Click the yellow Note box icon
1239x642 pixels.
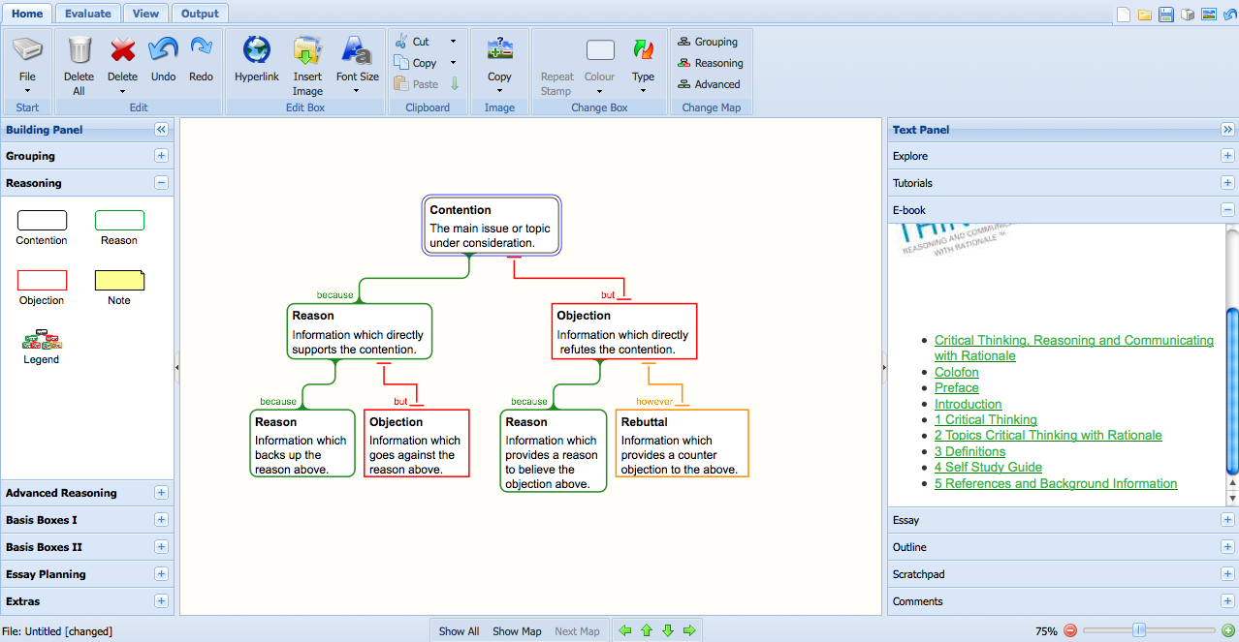pyautogui.click(x=119, y=281)
